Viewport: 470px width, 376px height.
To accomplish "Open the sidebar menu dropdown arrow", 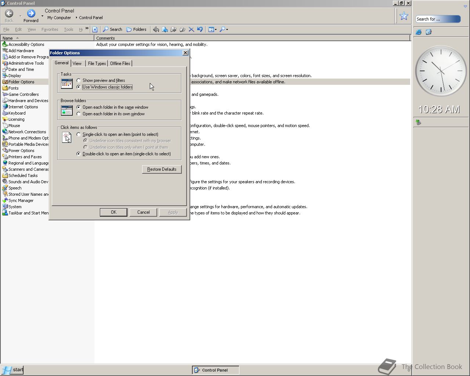I will (465, 7).
